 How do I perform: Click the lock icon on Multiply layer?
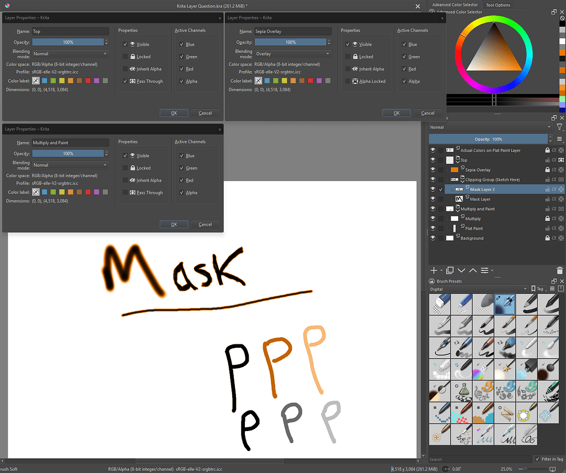point(547,218)
